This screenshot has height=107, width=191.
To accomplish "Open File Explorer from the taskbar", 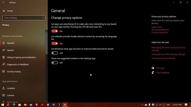I will [25, 105].
